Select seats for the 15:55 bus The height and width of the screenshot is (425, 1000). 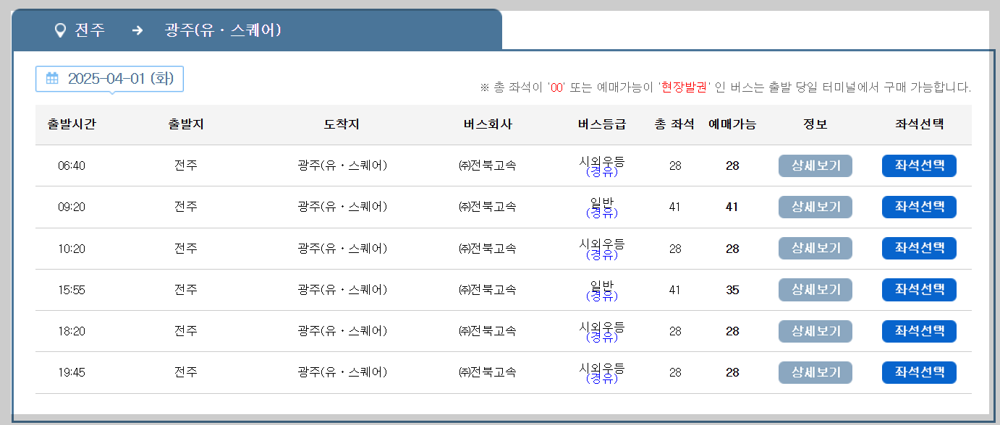(919, 289)
